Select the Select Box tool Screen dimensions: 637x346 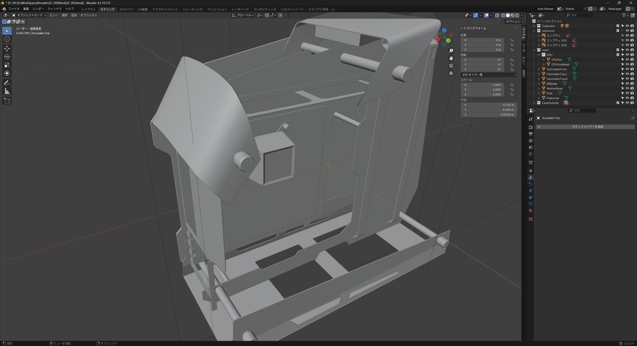pos(7,31)
